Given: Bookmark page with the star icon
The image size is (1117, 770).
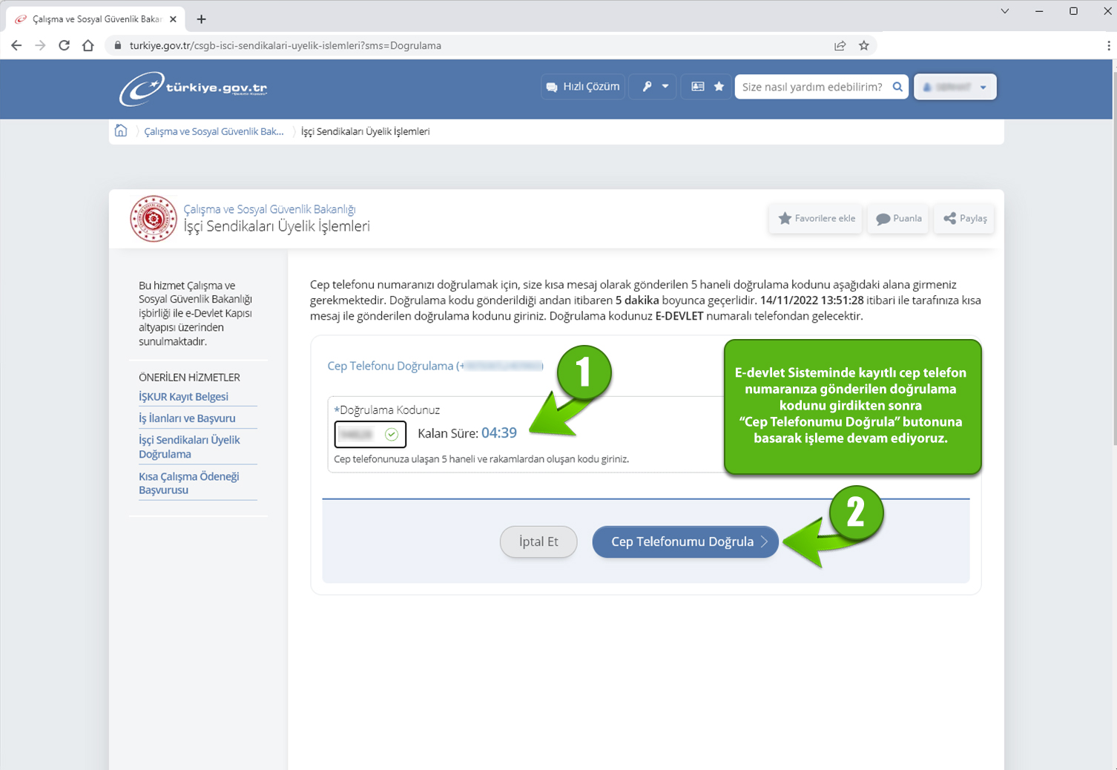Looking at the screenshot, I should pyautogui.click(x=864, y=45).
